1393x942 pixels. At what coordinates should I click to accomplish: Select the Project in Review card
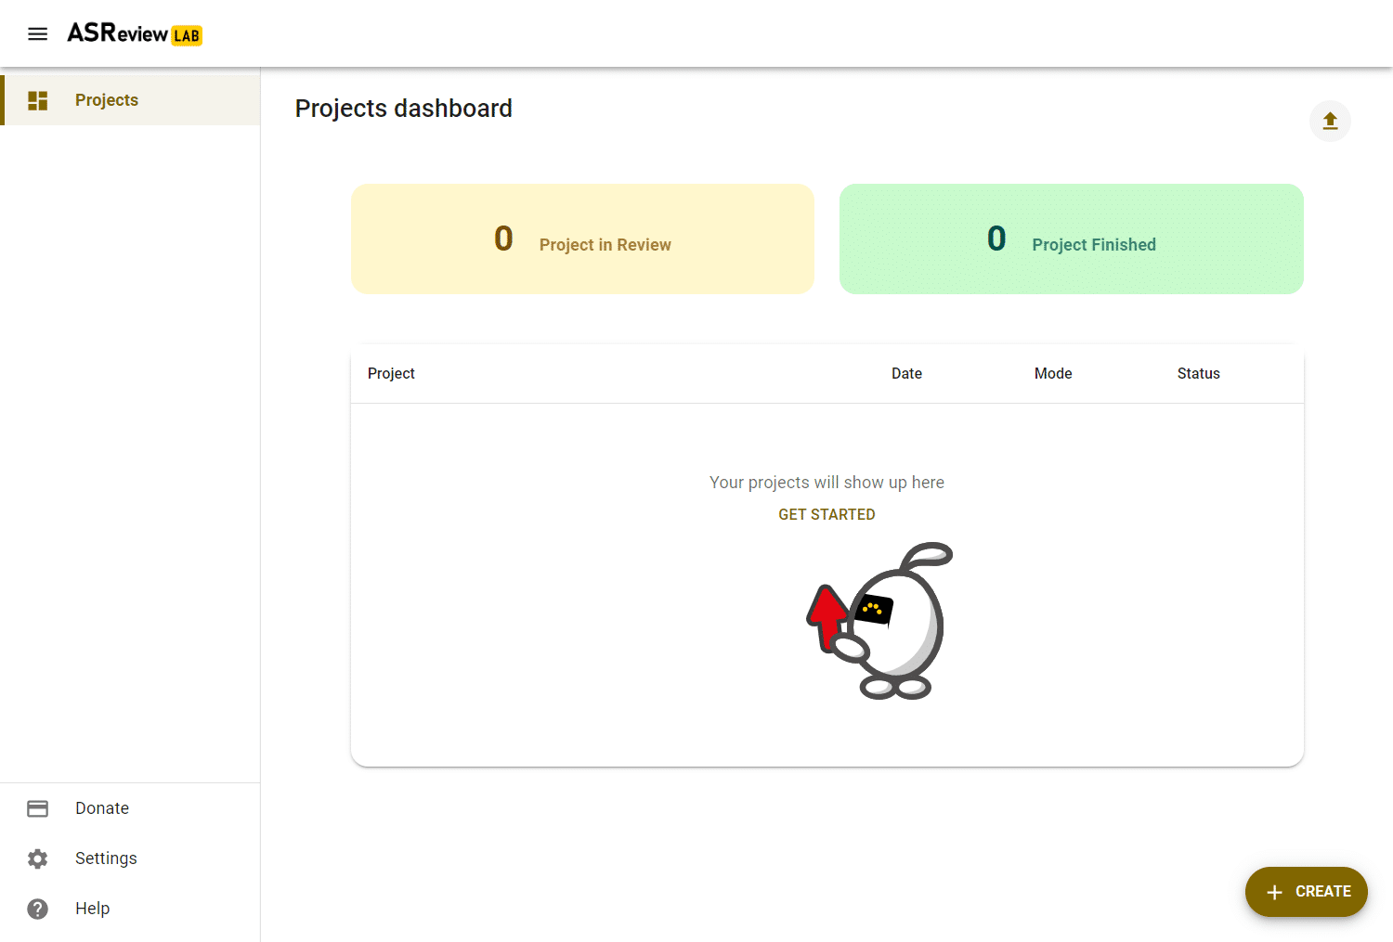582,239
